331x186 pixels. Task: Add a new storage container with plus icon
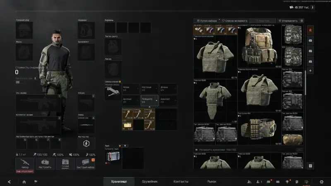click(310, 71)
